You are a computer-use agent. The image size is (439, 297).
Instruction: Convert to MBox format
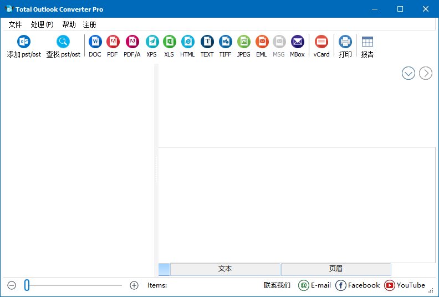[x=297, y=42]
